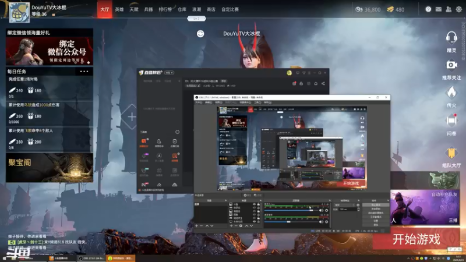Click the refresh icon beside the DouYuTV大冰棍 name
The width and height of the screenshot is (466, 262).
pyautogui.click(x=200, y=34)
